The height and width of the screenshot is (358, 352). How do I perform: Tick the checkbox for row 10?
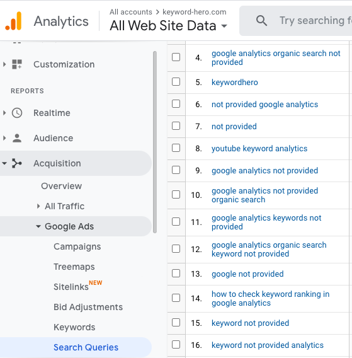click(x=176, y=195)
